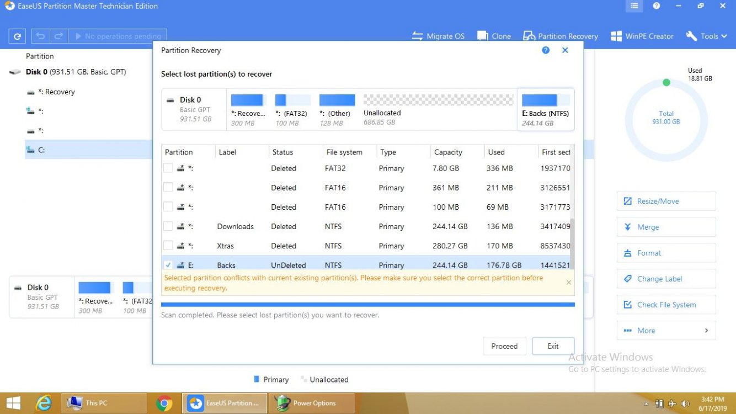Click the help icon in Partition Recovery dialog
The height and width of the screenshot is (414, 736).
pyautogui.click(x=546, y=50)
